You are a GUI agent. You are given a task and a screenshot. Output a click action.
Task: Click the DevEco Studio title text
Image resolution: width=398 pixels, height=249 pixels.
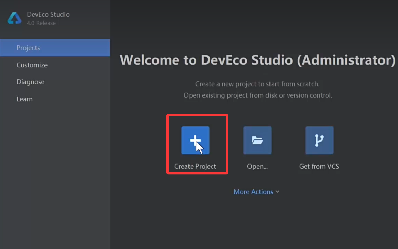tap(48, 14)
